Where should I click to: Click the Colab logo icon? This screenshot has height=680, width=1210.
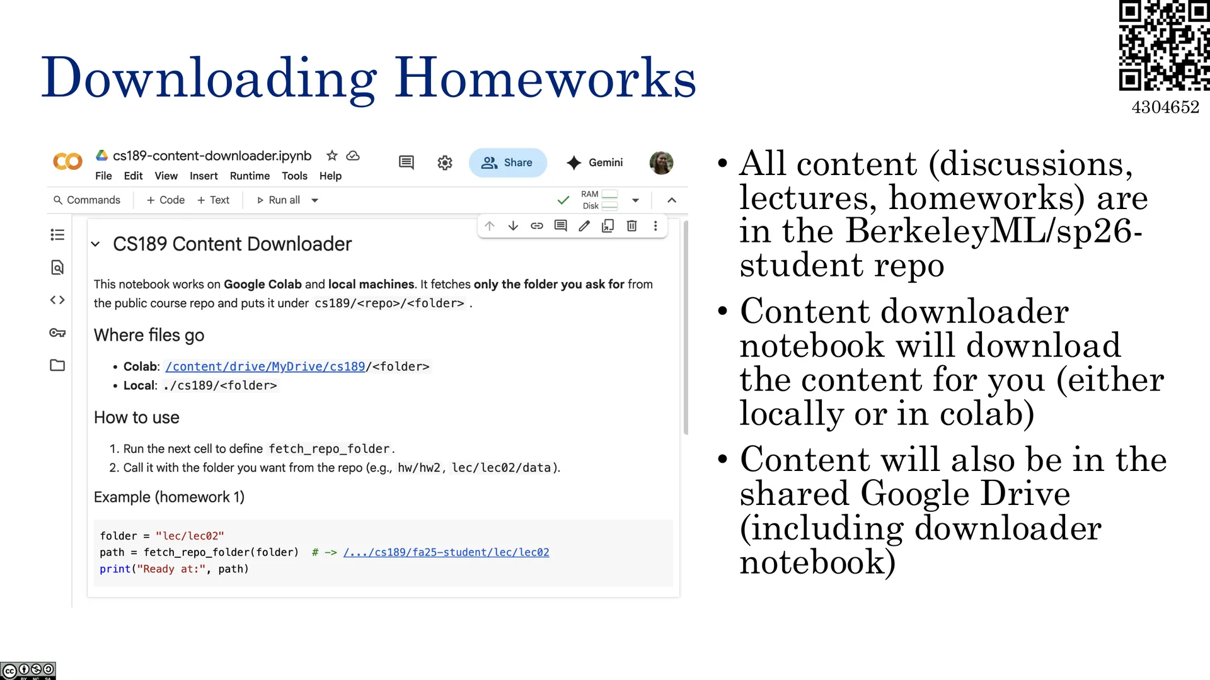point(68,162)
